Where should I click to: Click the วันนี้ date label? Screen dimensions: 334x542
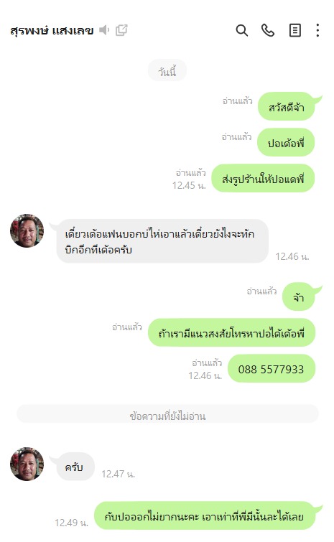click(x=167, y=71)
